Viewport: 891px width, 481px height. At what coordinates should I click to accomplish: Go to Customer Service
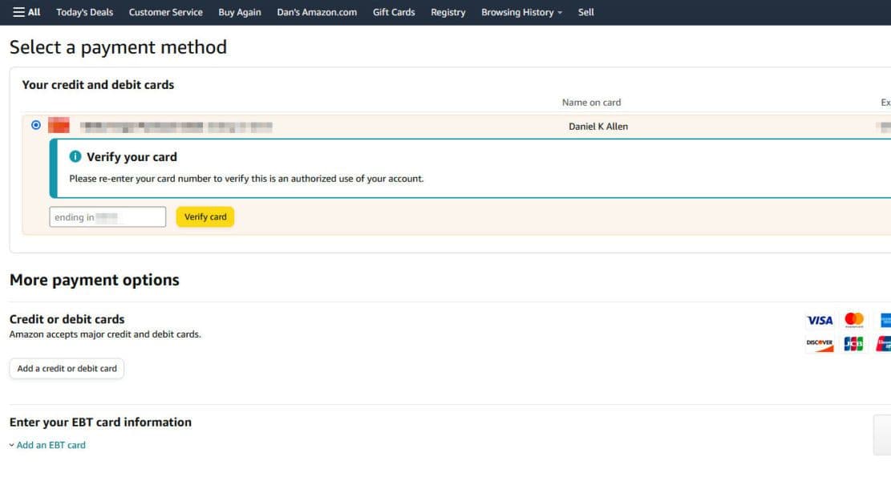pos(165,11)
